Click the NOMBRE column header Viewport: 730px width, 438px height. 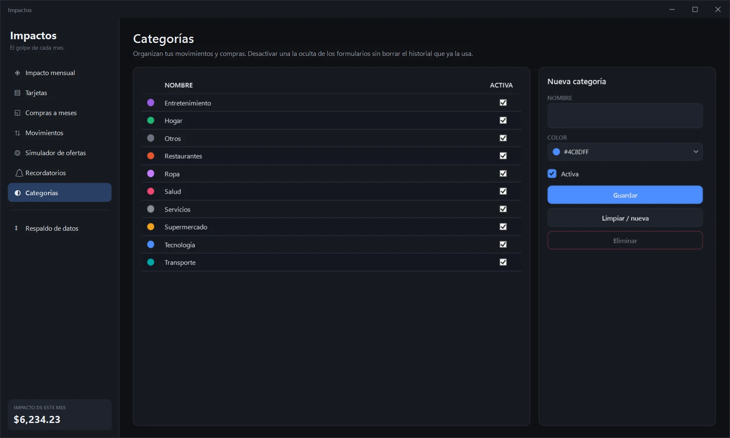pyautogui.click(x=179, y=85)
